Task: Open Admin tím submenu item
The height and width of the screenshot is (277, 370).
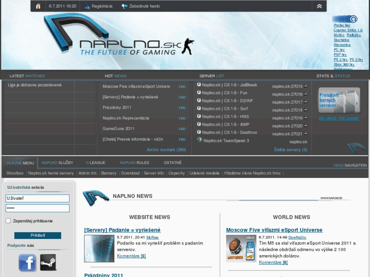Action: [x=88, y=173]
